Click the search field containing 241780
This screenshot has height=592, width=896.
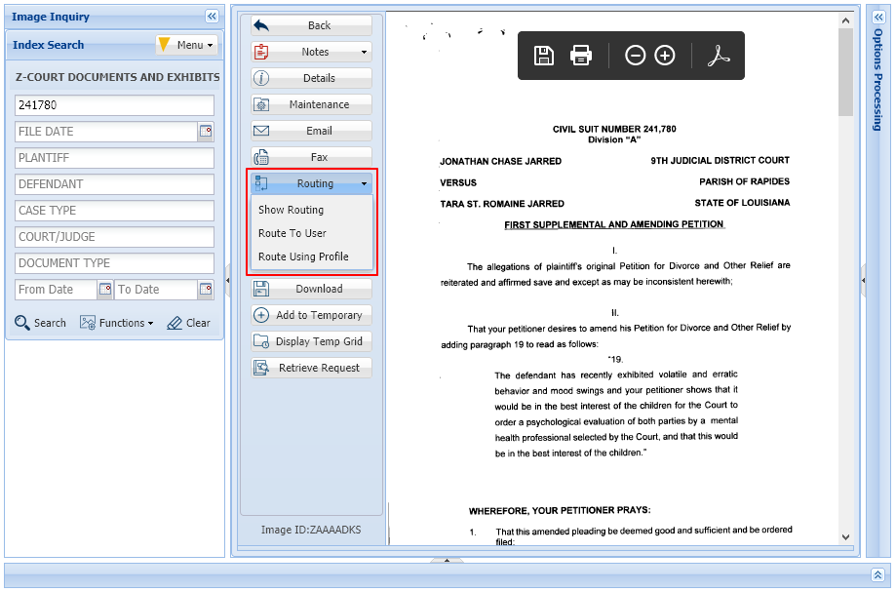pos(114,104)
